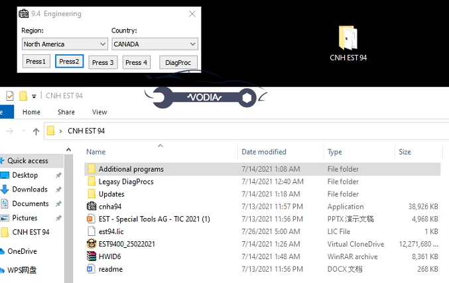Click the EST app icon in 9.4 Engineering title bar
This screenshot has height=283, width=449.
click(x=23, y=13)
